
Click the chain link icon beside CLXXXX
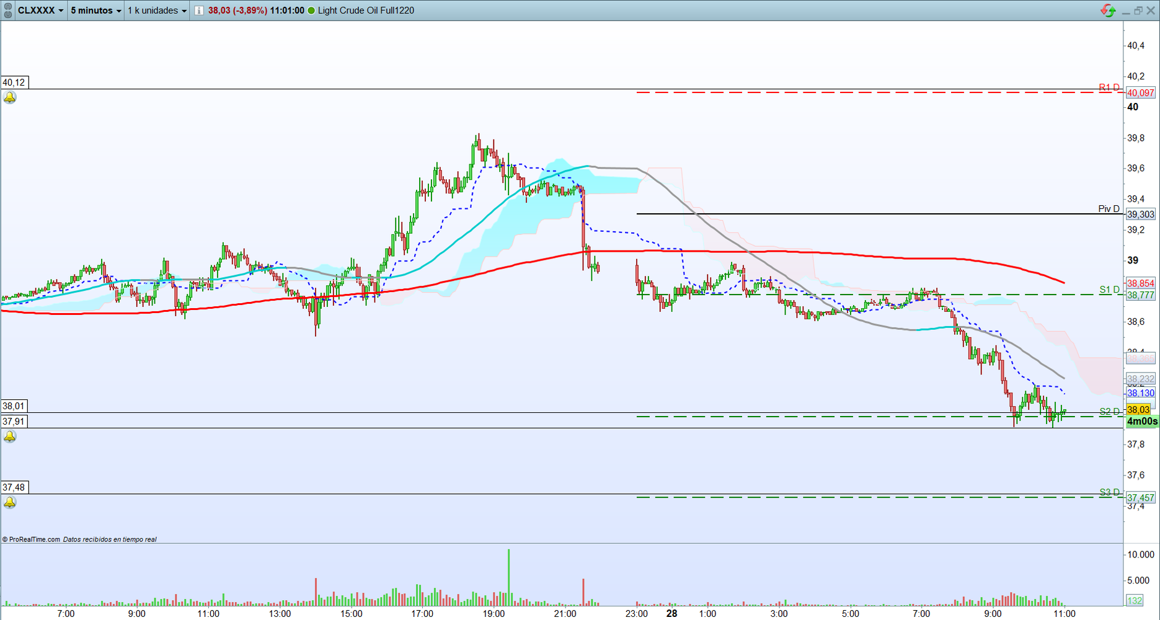(x=8, y=11)
